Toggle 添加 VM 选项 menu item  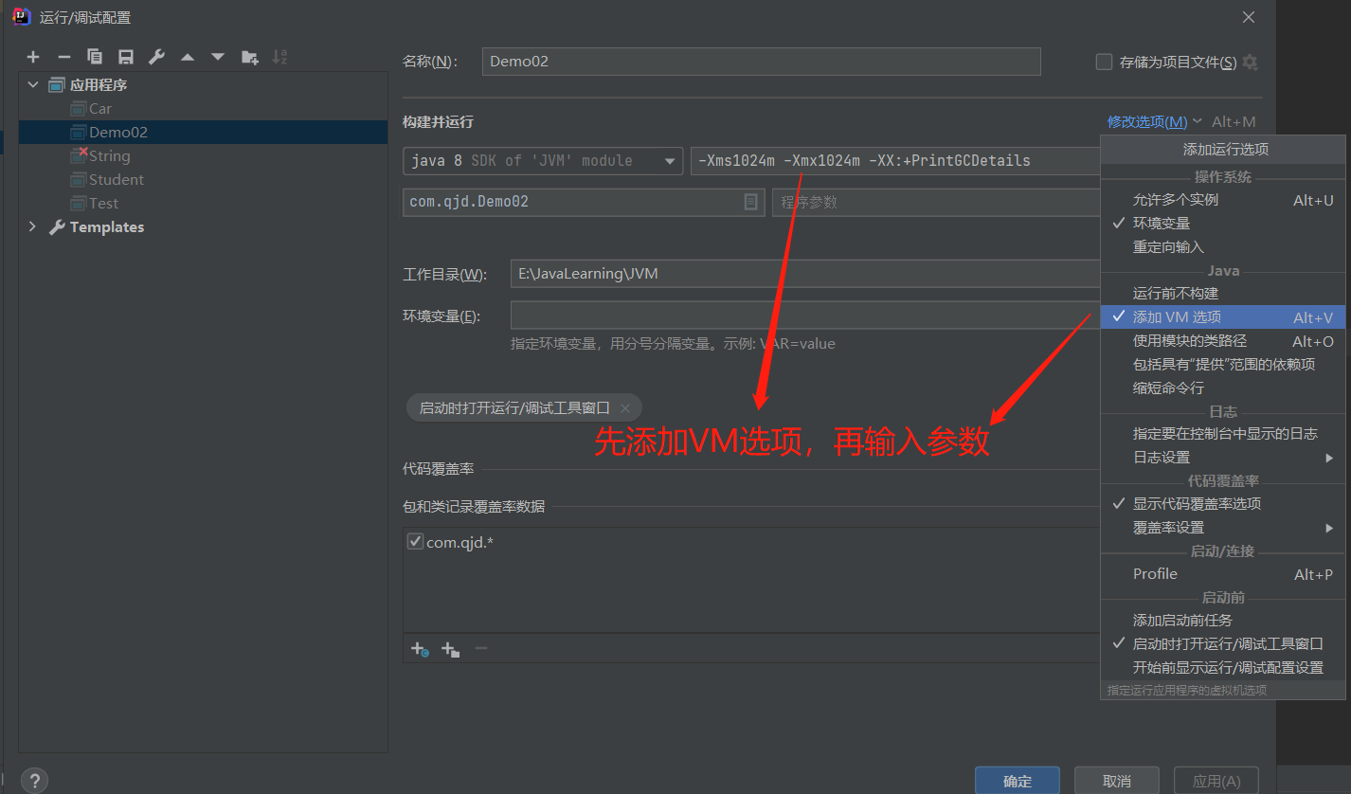1223,317
